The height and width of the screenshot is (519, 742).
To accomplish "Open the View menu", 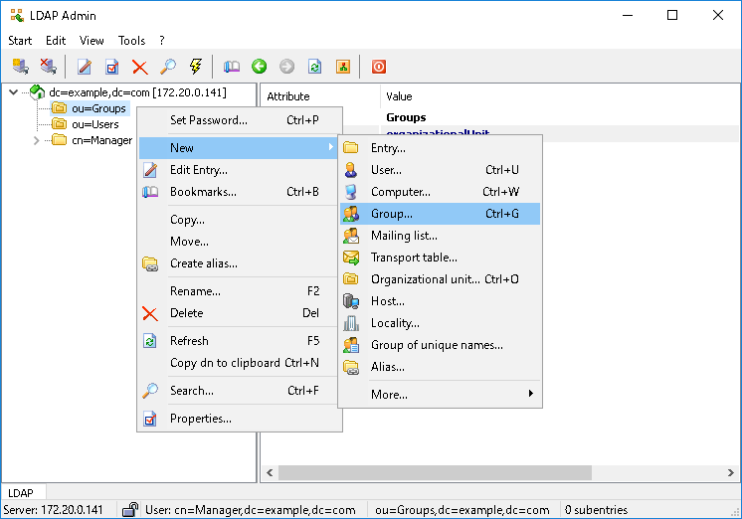I will (92, 41).
